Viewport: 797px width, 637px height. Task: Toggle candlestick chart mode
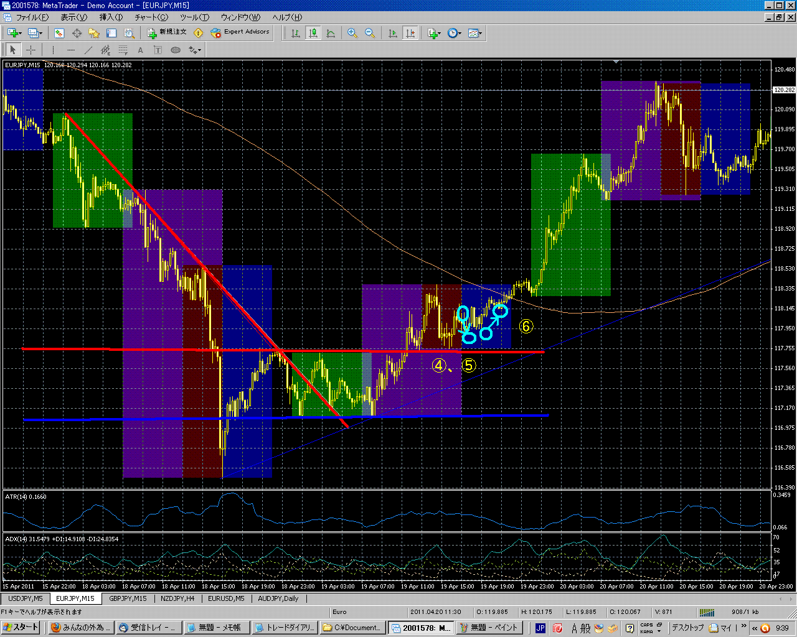pos(313,33)
